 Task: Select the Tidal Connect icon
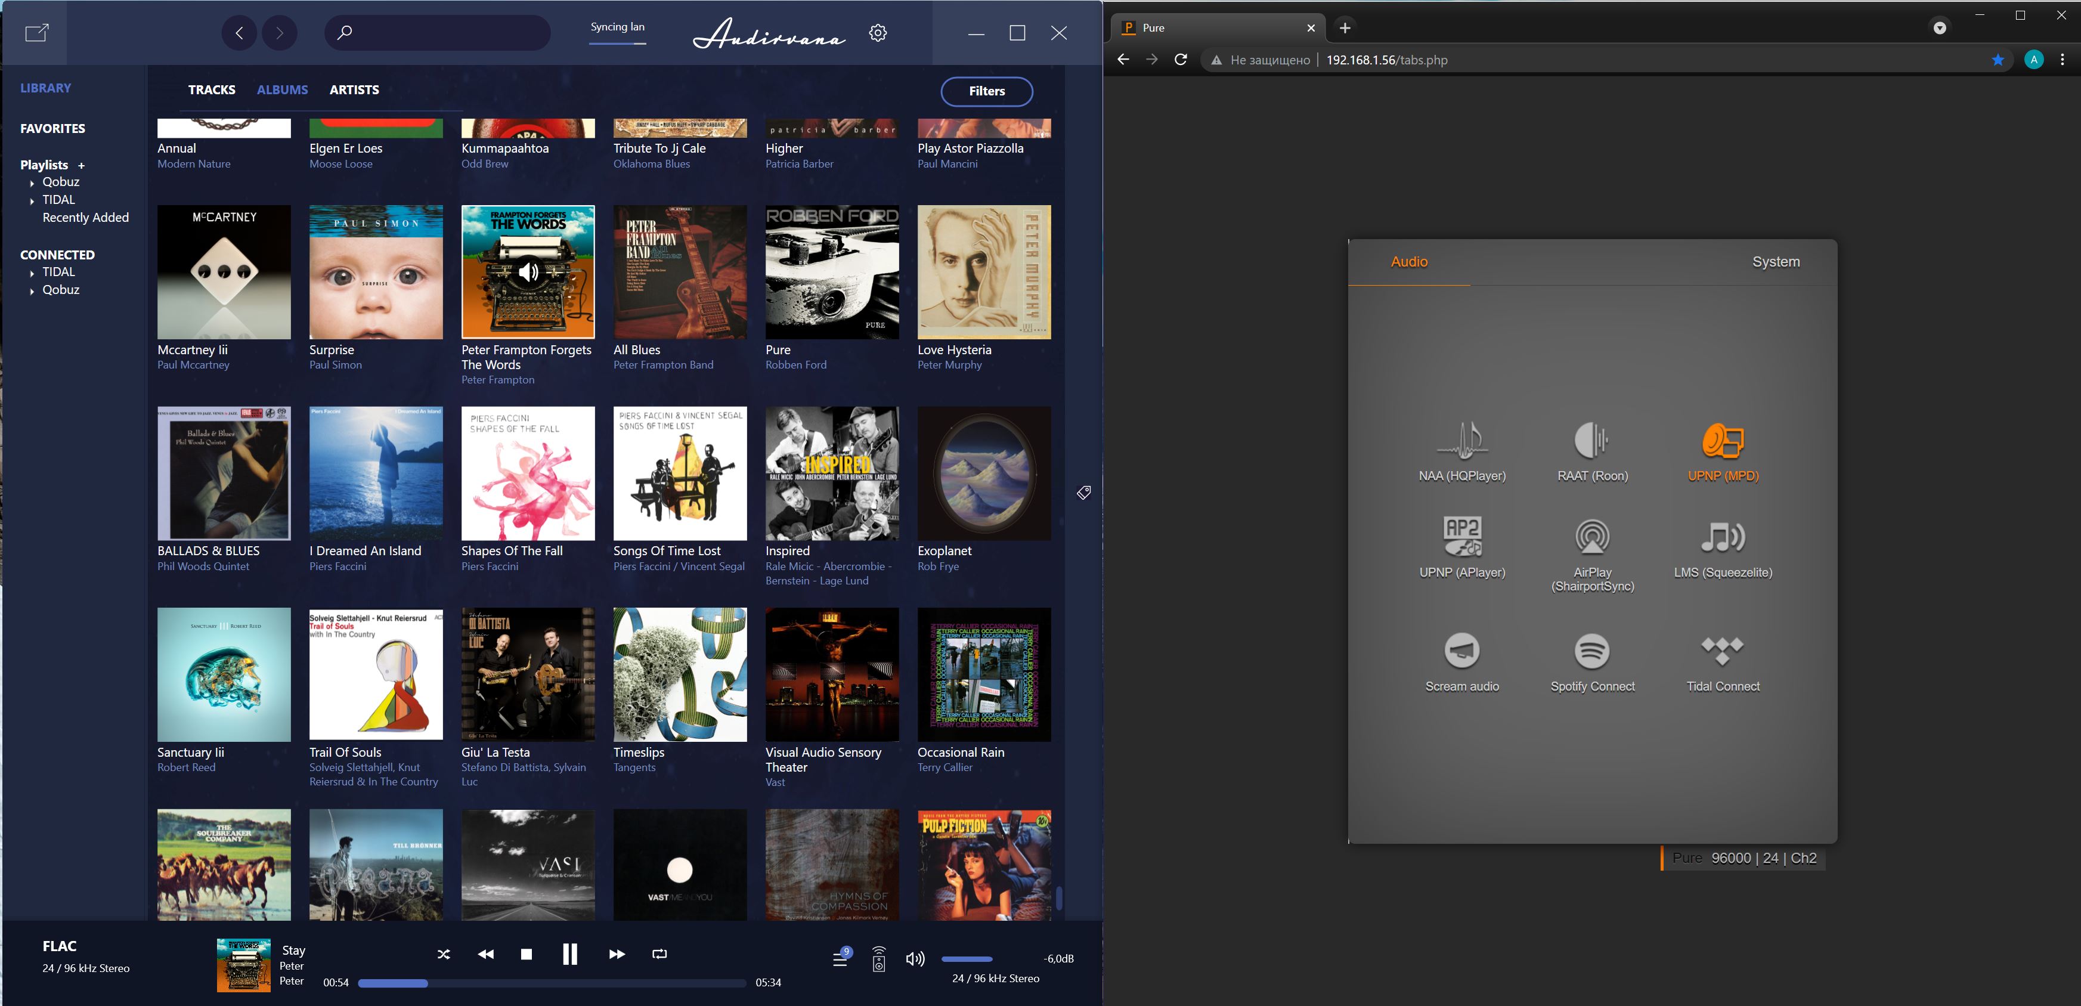point(1722,651)
